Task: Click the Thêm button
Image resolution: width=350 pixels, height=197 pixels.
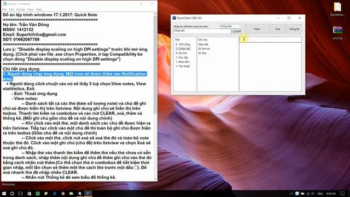Action: [256, 29]
